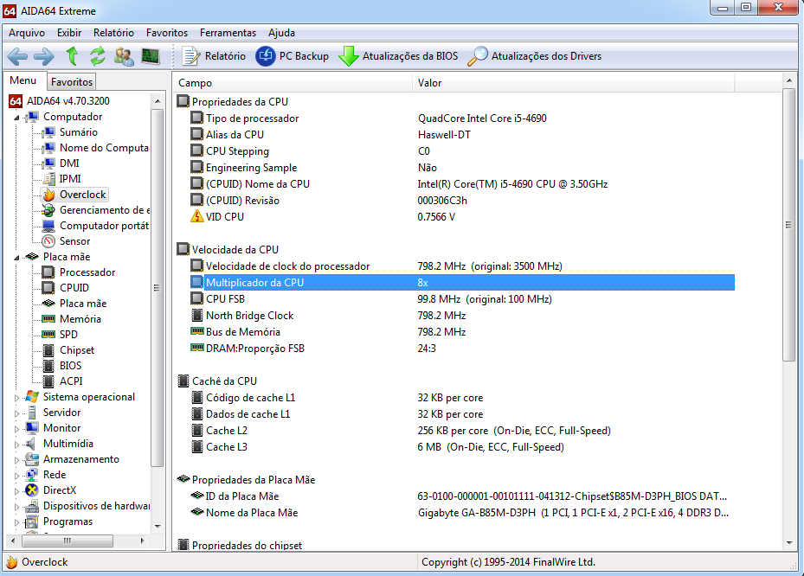
Task: Open the Ferramentas menu
Action: [x=228, y=33]
